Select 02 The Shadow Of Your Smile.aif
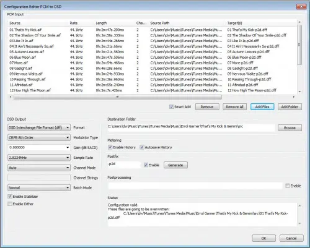 pyautogui.click(x=153, y=35)
